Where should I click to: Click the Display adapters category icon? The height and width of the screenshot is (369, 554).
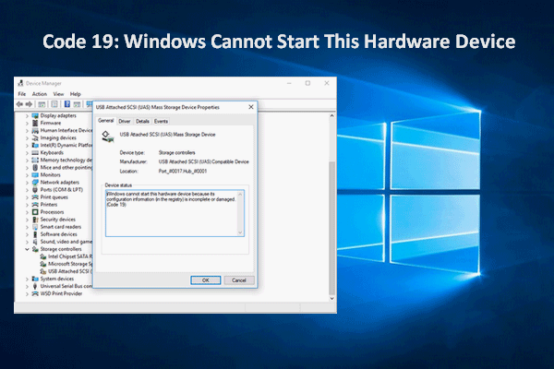pyautogui.click(x=35, y=115)
